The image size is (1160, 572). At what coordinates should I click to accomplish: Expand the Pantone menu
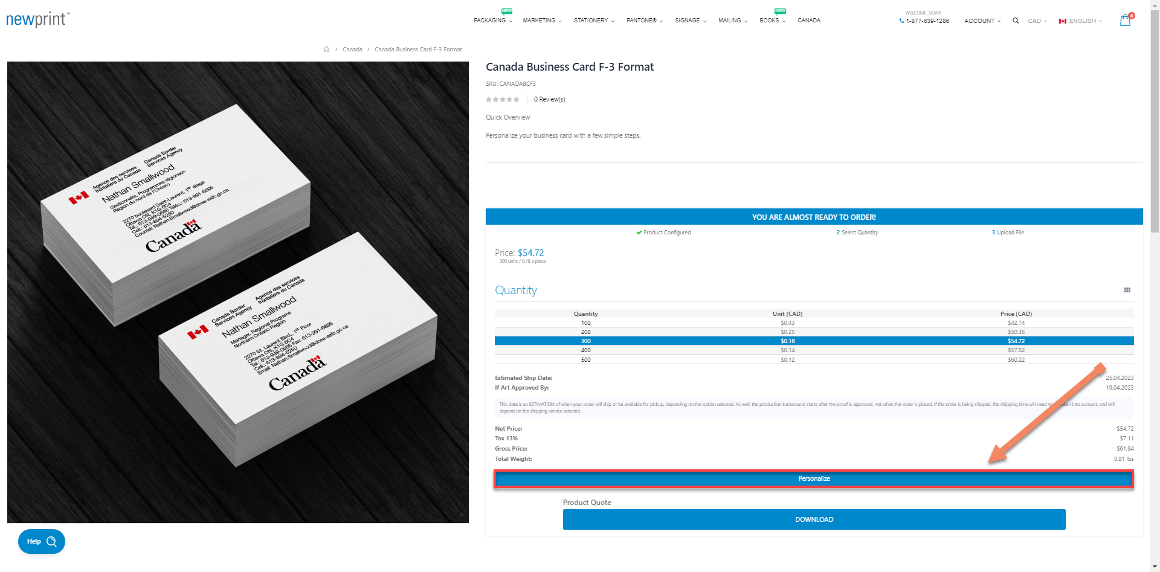645,21
